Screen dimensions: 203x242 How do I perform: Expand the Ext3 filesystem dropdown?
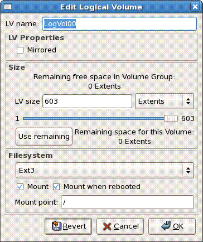pyautogui.click(x=105, y=171)
